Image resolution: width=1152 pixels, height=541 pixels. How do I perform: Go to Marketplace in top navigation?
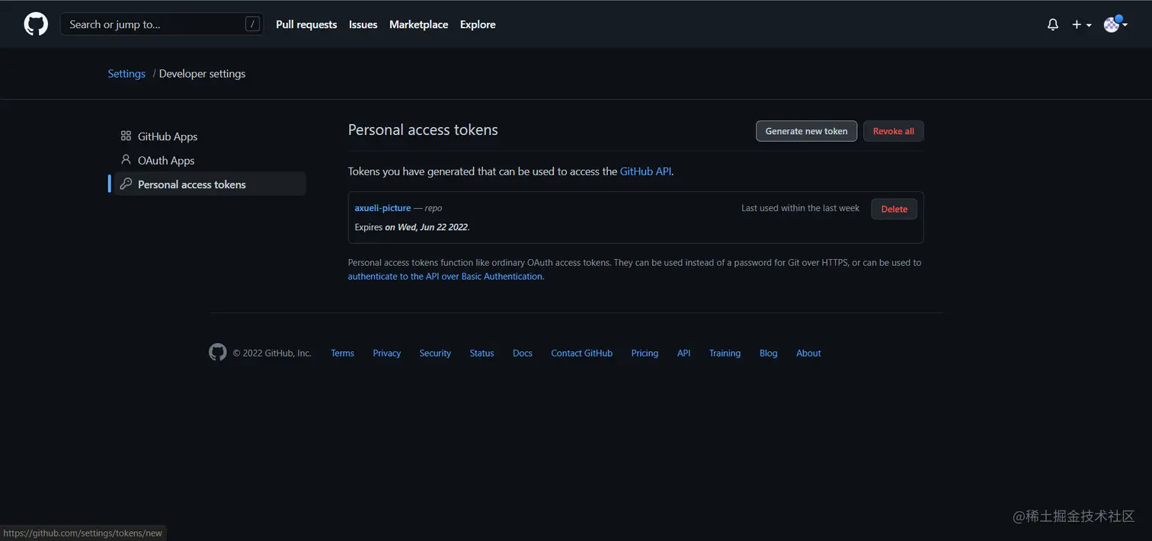coord(418,24)
